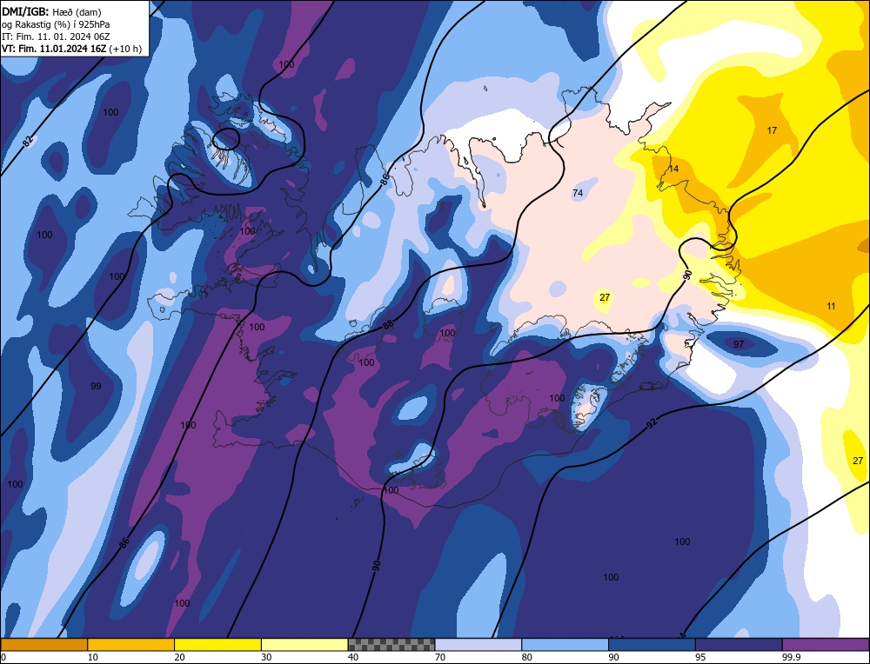Click the medium blue 90–95 legend swatch

[652, 645]
